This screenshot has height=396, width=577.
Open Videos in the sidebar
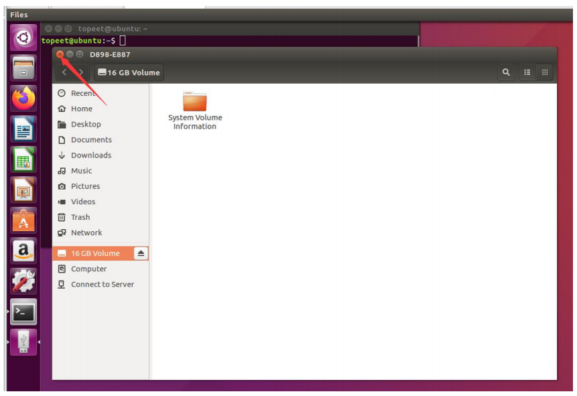101,201
